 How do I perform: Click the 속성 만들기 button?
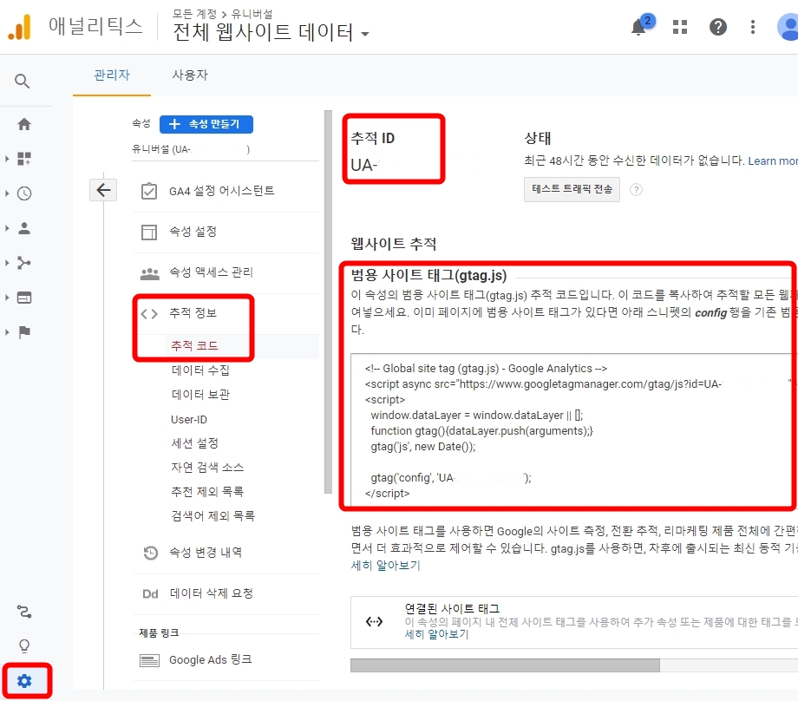206,124
